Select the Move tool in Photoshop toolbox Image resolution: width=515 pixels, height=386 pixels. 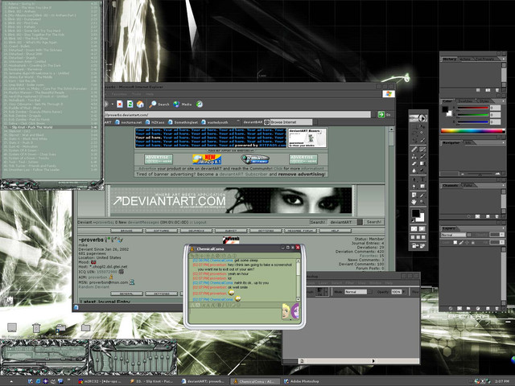click(x=422, y=127)
